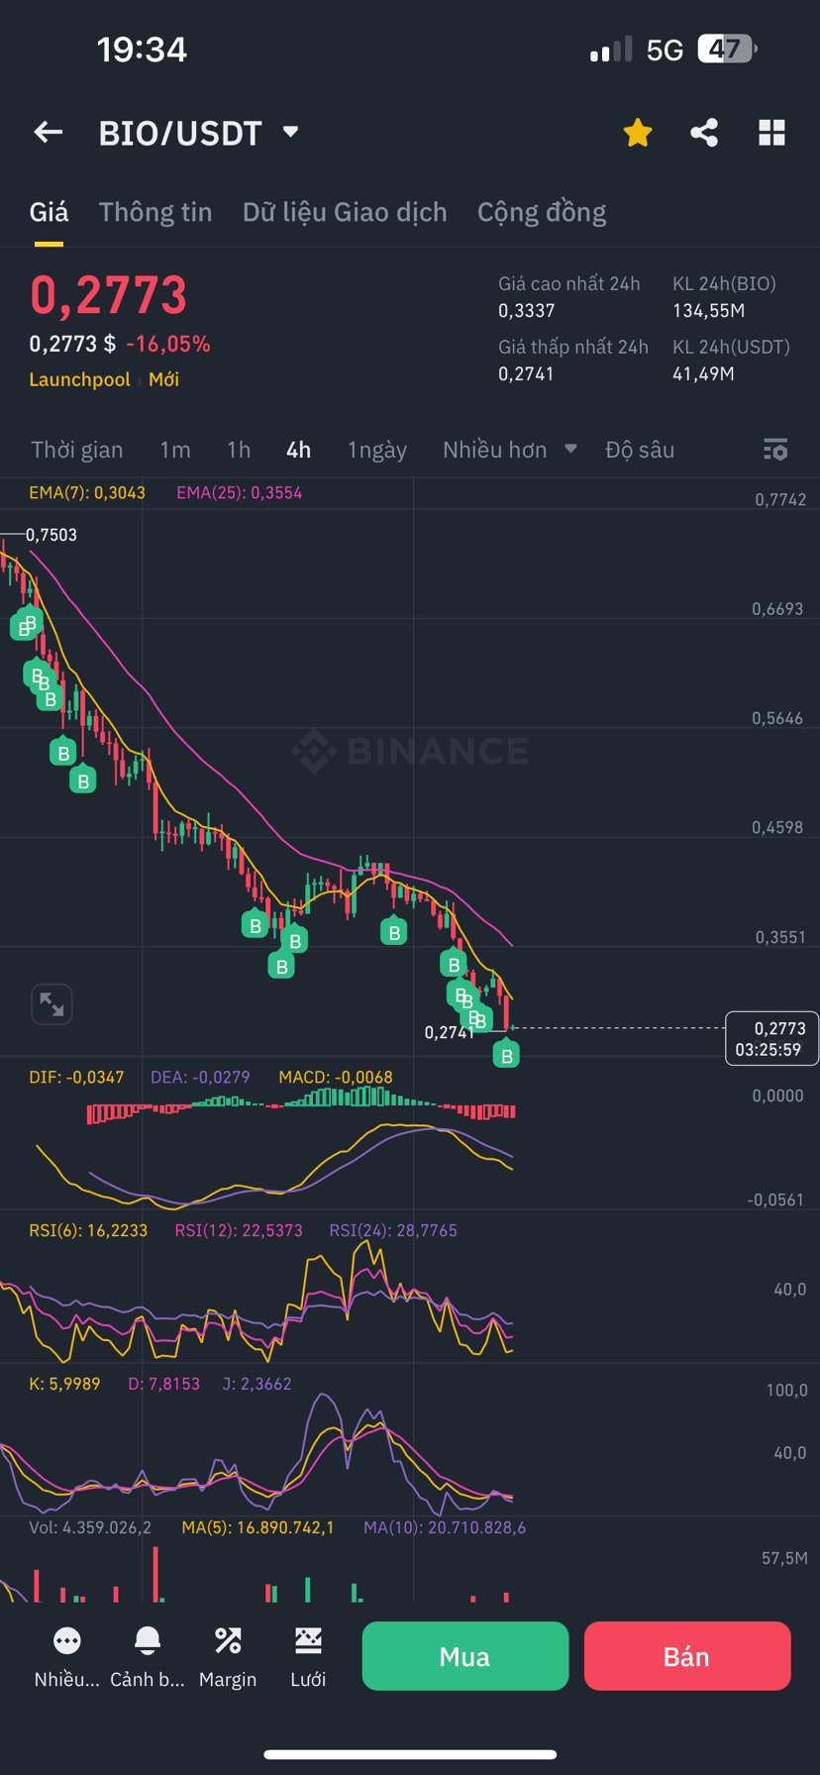Screen dimensions: 820x1775
Task: Tap the Vol: 4.359.026,2 volume label
Action: click(x=90, y=1527)
